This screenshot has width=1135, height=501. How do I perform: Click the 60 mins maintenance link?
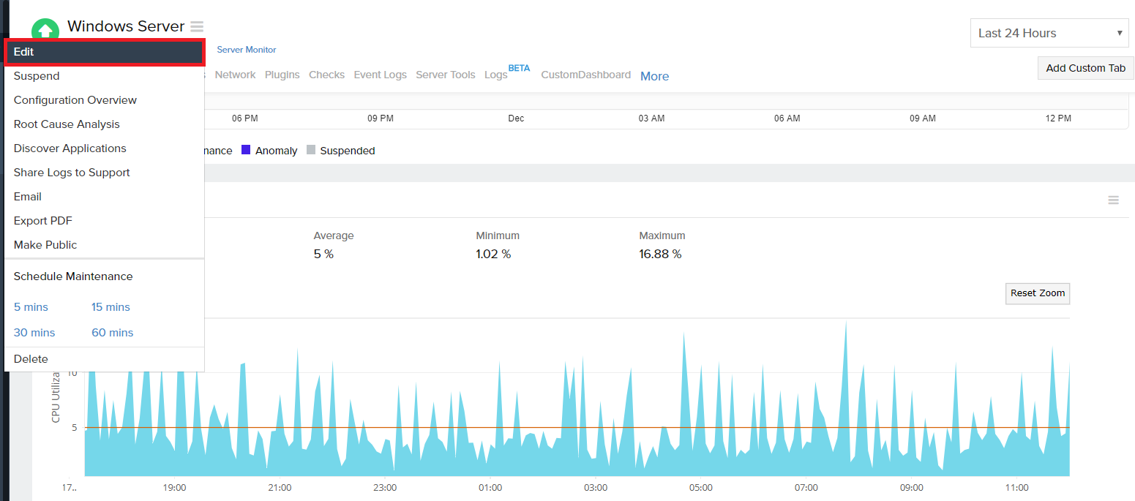click(x=112, y=333)
